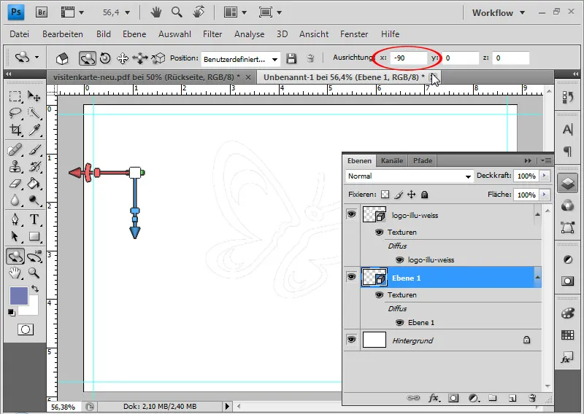Select the Brush tool
The width and height of the screenshot is (584, 414).
point(34,150)
